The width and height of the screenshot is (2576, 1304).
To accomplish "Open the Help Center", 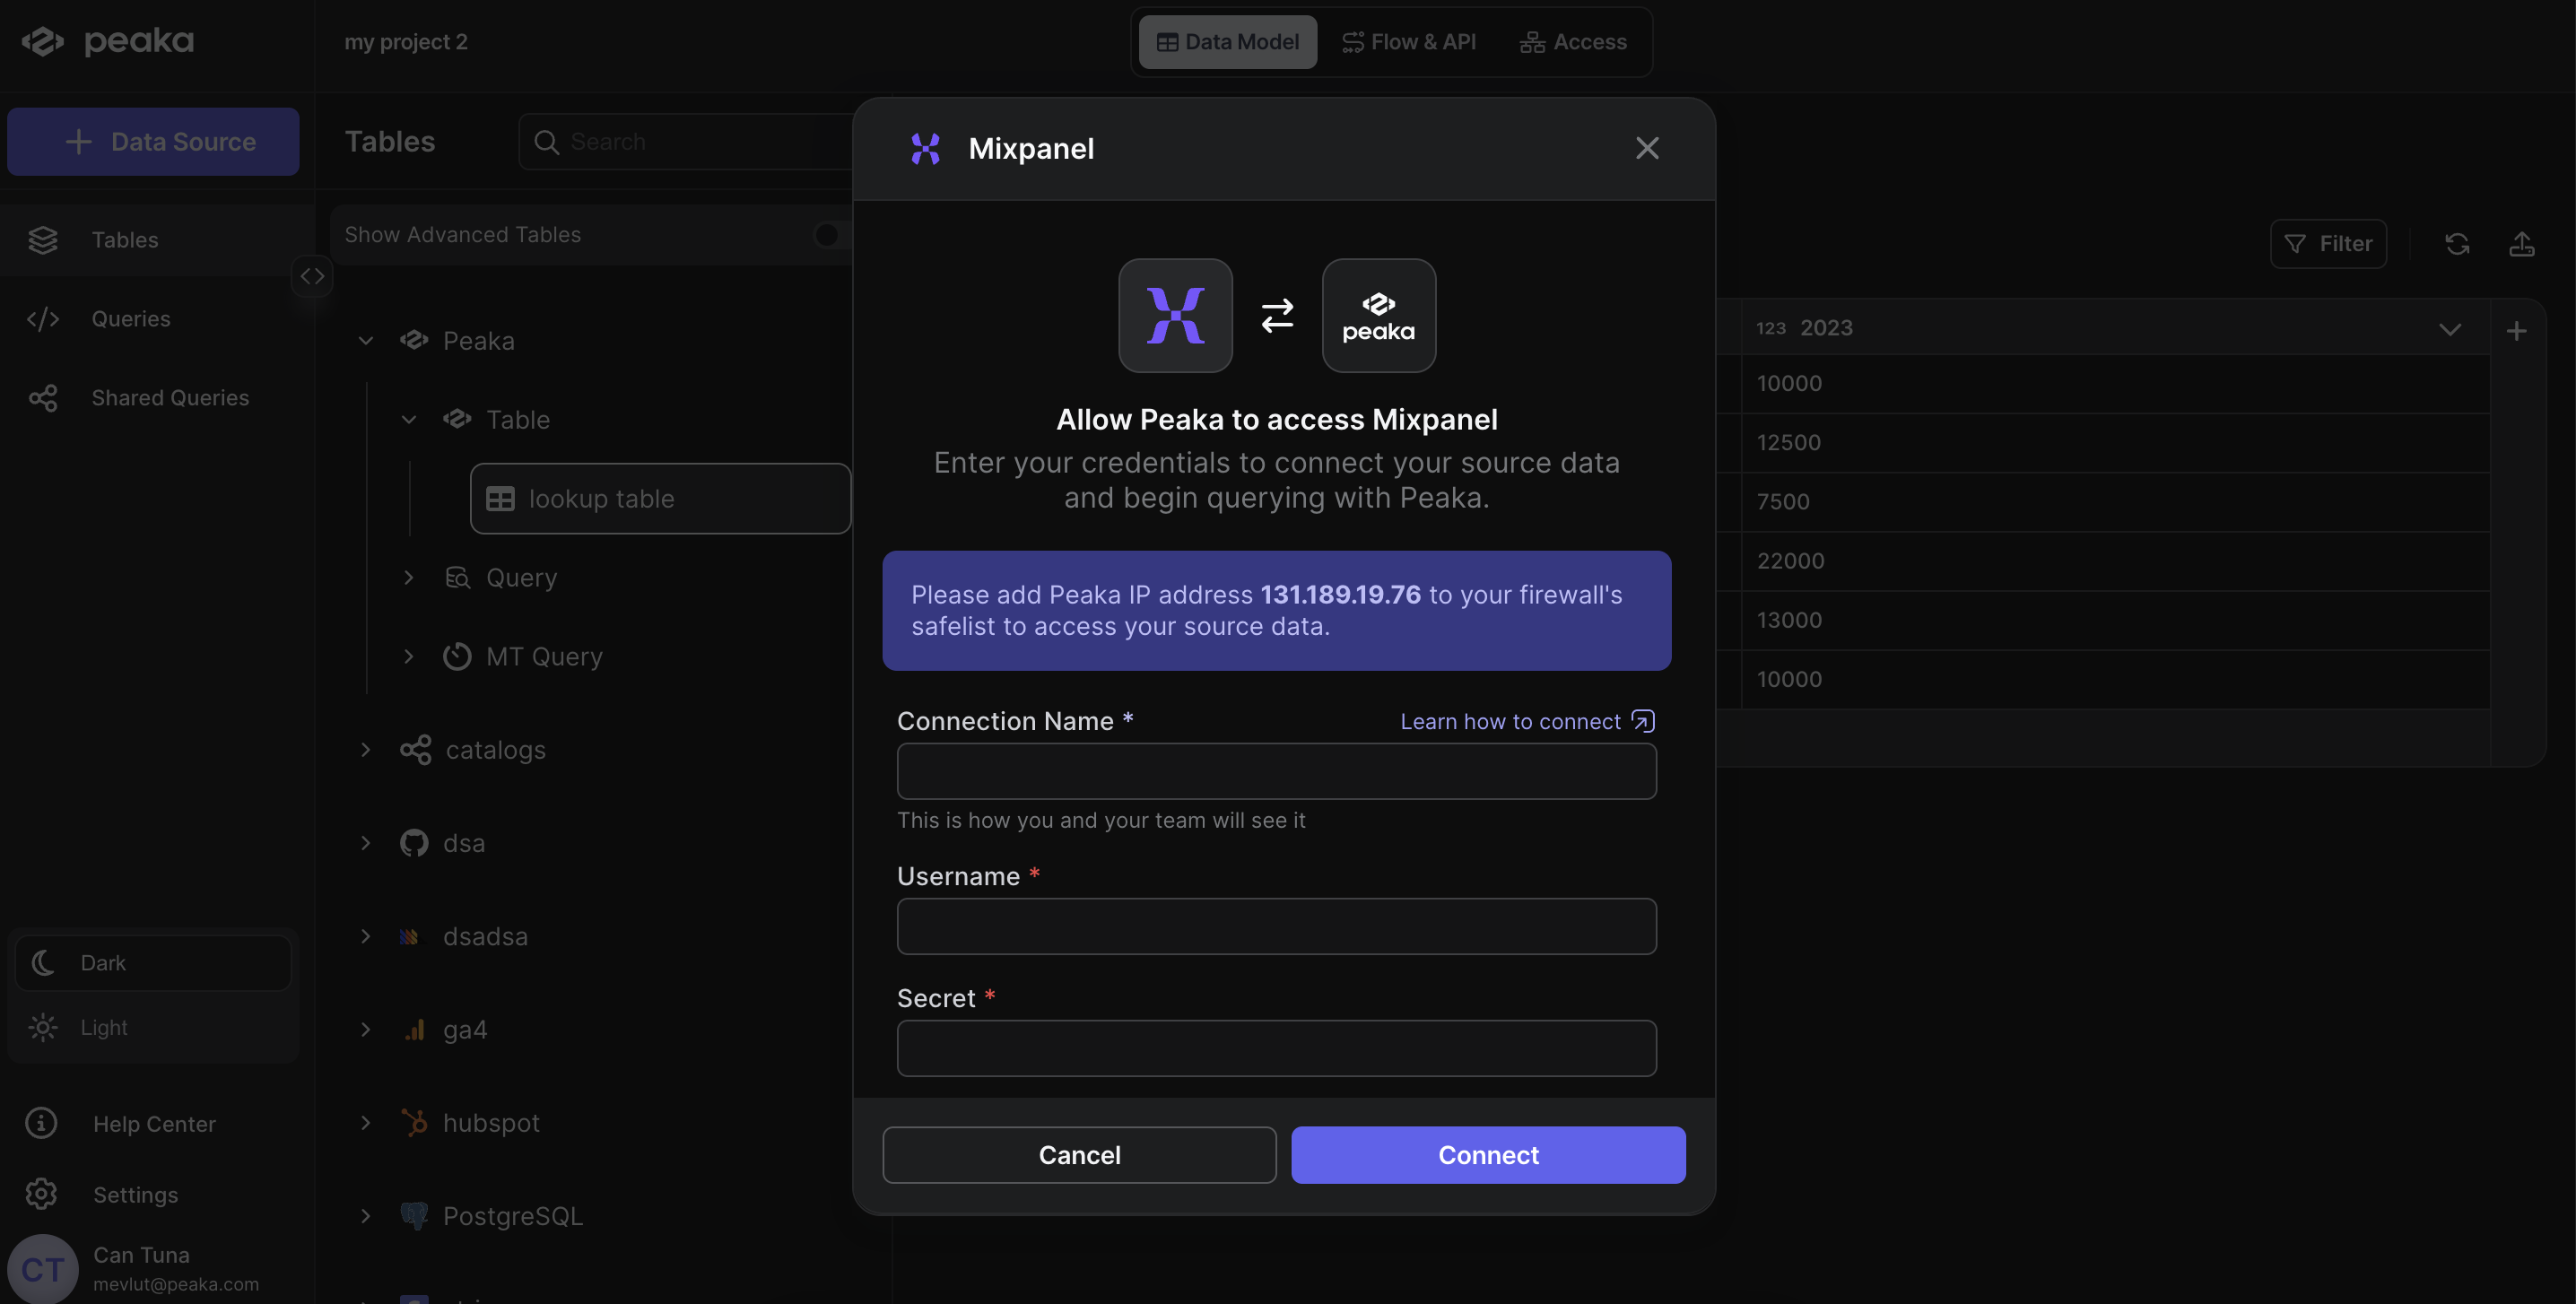I will point(154,1124).
